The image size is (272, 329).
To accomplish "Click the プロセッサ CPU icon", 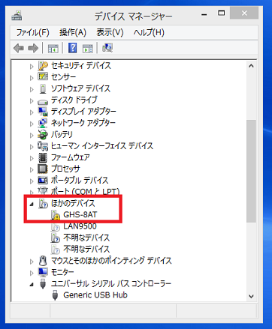I will tap(43, 169).
